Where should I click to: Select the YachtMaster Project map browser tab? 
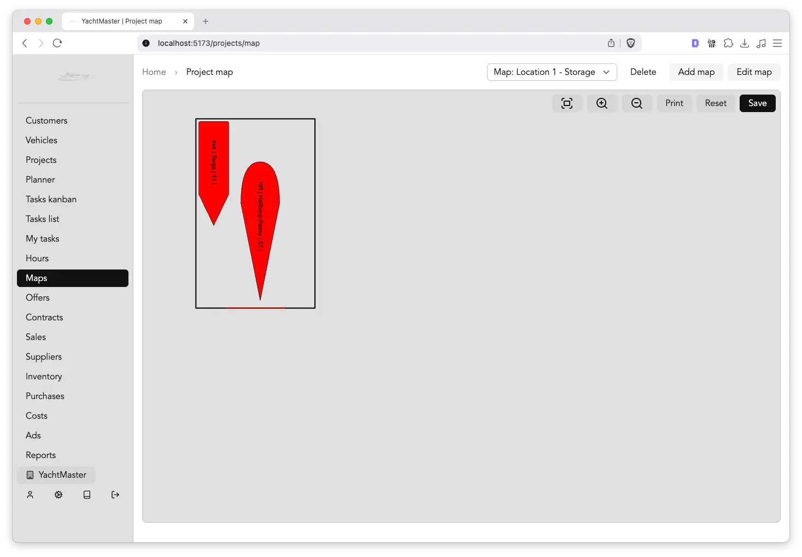coord(121,21)
